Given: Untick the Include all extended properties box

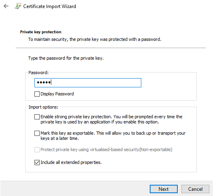Looking at the screenshot, I should [37, 163].
